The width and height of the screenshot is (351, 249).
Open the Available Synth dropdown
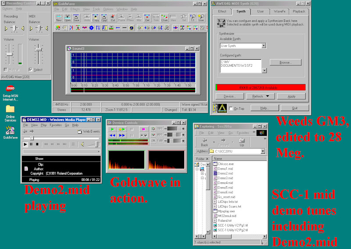tap(264, 46)
